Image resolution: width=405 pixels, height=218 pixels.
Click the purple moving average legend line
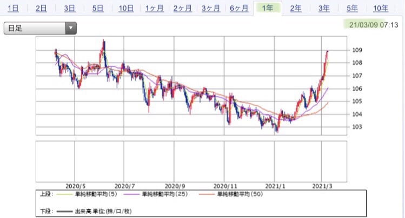click(x=131, y=194)
